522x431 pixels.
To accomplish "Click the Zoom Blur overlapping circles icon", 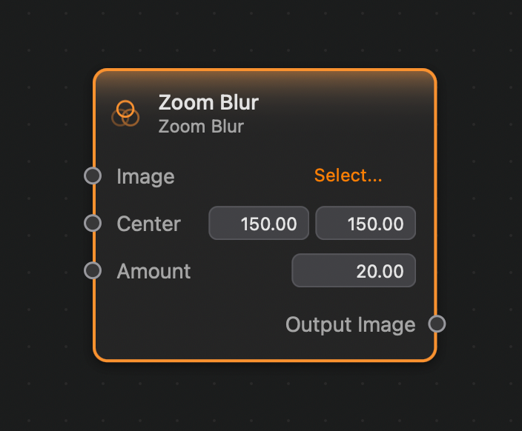I will tap(125, 113).
